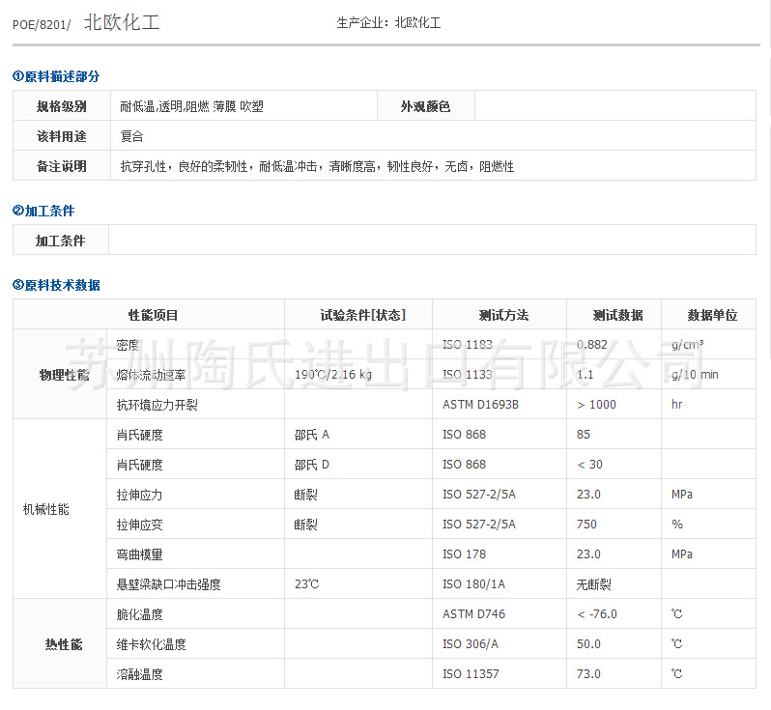The width and height of the screenshot is (771, 710).
Task: Click the 规格级别 label cell
Action: point(62,106)
